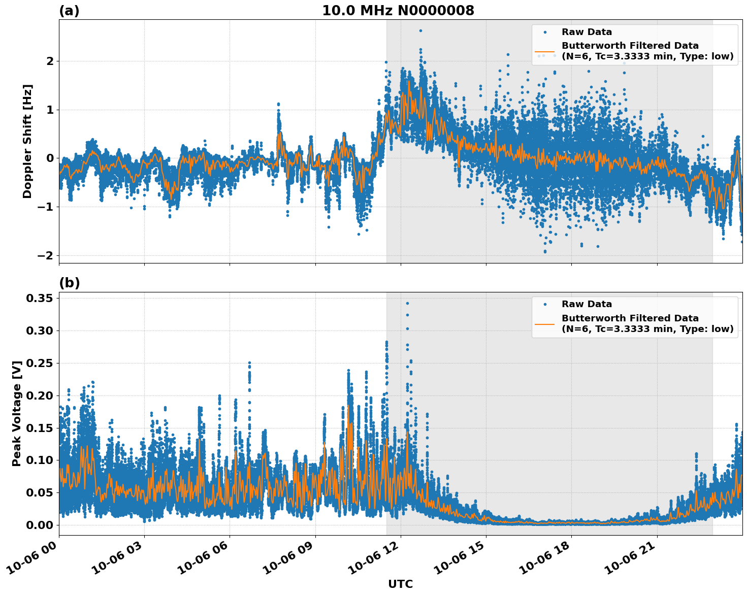
Task: Click the '0.35' tick on Peak Voltage axis
Action: [x=40, y=298]
